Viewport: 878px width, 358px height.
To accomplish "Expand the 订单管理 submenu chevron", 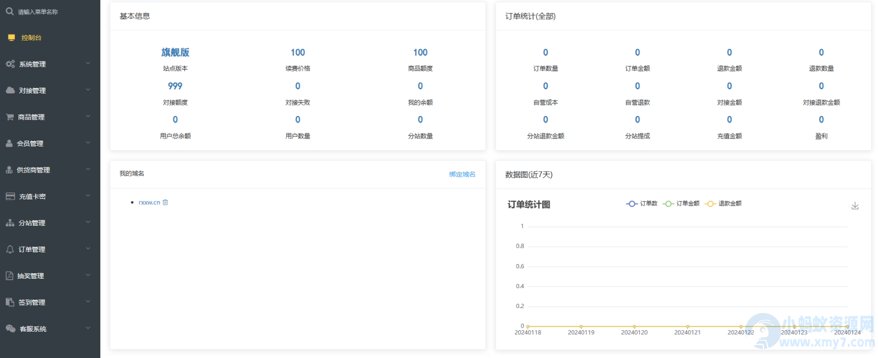I will pos(88,249).
